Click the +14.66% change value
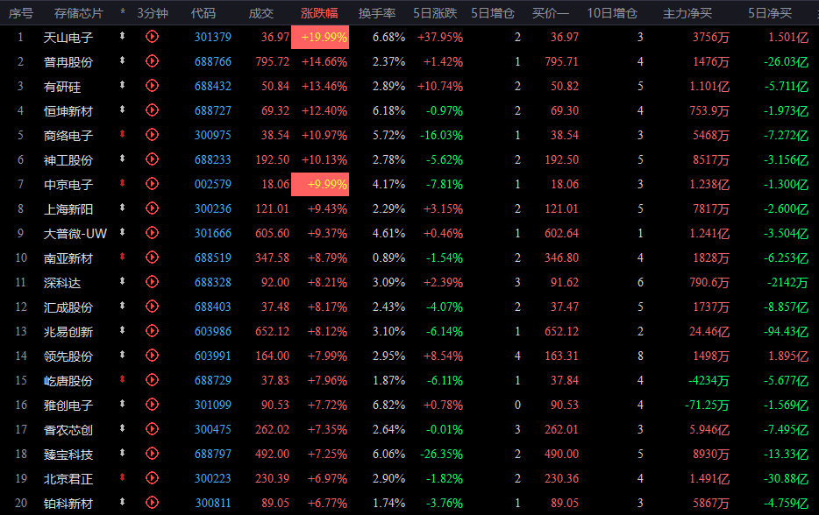This screenshot has height=515, width=819. 324,61
